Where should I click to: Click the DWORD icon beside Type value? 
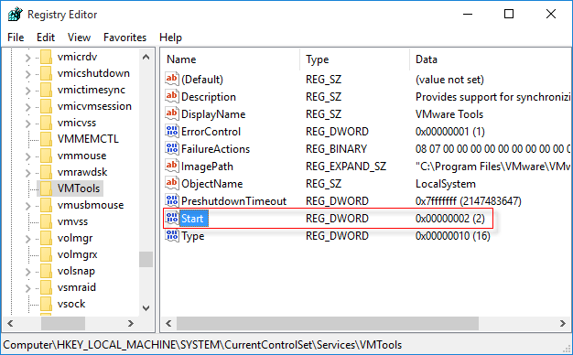(x=171, y=235)
